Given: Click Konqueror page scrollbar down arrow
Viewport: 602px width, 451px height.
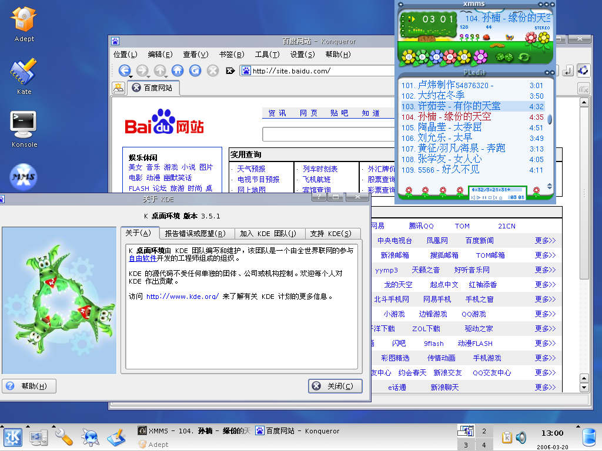Looking at the screenshot, I should coord(584,388).
